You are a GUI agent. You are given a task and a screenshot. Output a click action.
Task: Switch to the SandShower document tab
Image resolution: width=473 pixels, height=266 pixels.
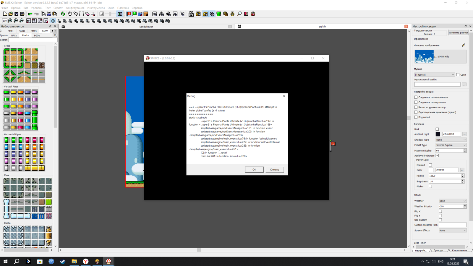tap(146, 27)
